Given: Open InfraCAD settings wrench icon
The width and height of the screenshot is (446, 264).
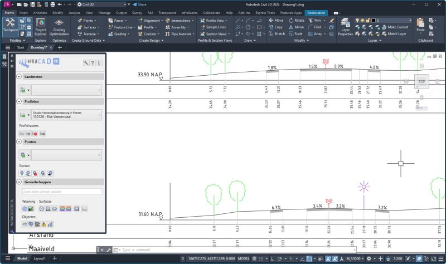Looking at the screenshot, I should [x=86, y=63].
